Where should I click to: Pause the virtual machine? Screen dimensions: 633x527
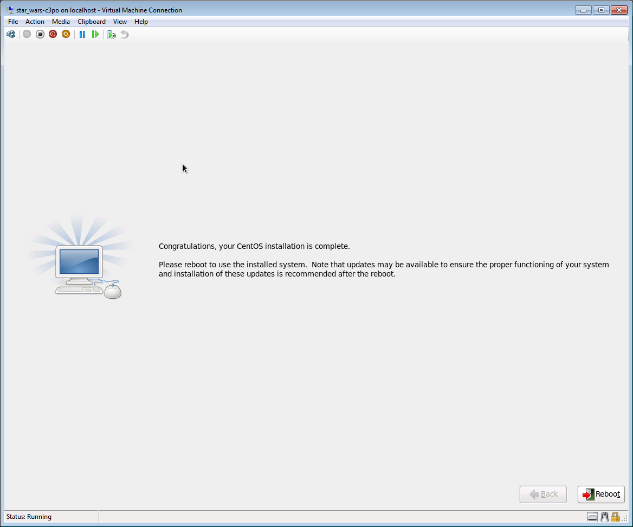click(x=82, y=34)
